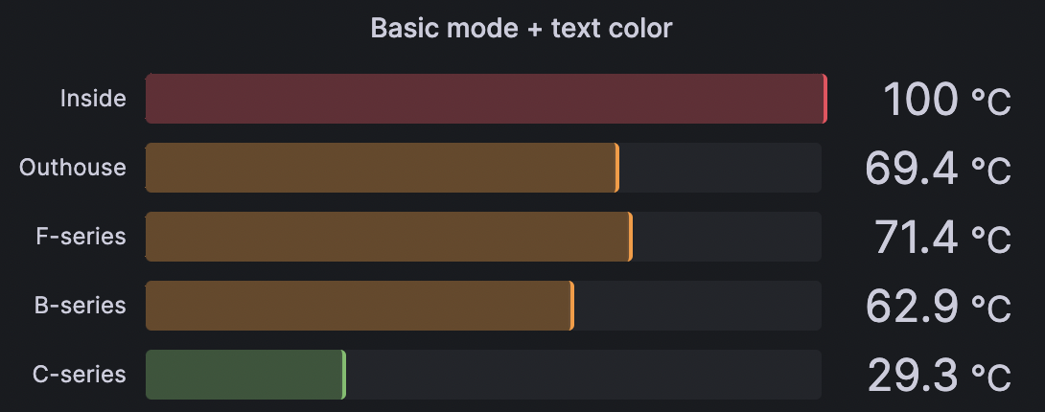Select the 29.3 °C value text

click(x=939, y=376)
